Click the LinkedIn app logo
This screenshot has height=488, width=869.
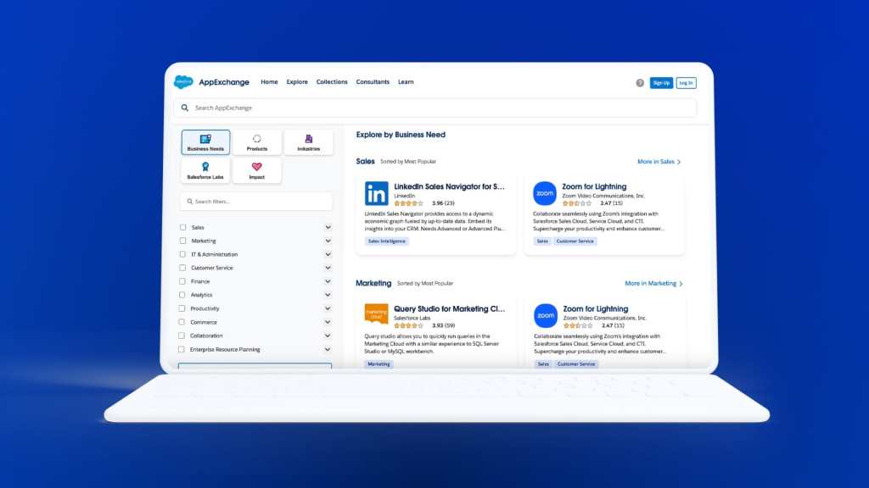[x=376, y=194]
